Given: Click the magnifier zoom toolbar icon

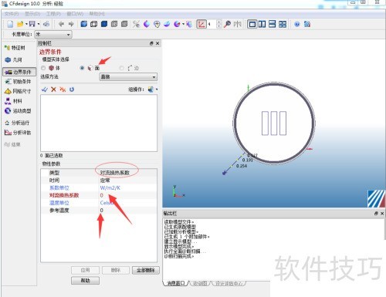Looking at the screenshot, I should [227, 24].
